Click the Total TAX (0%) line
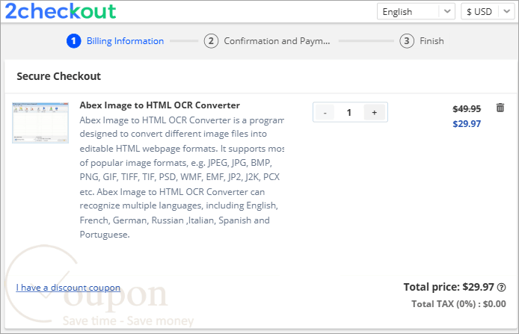The height and width of the screenshot is (334, 519). point(458,304)
